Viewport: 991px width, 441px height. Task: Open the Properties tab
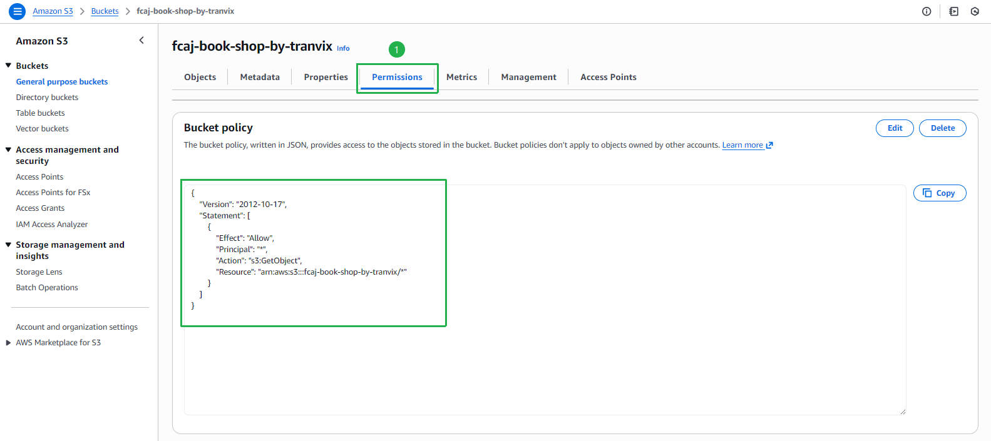point(326,77)
